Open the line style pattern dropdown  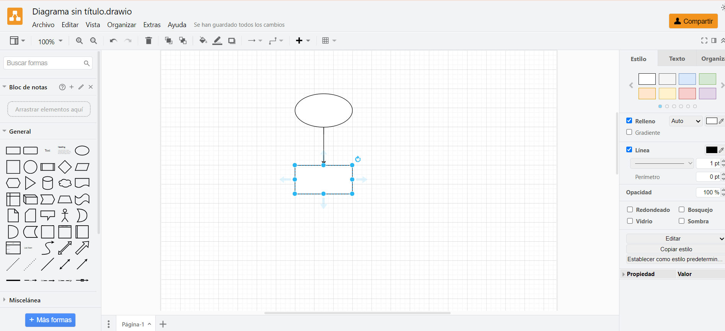pyautogui.click(x=662, y=163)
